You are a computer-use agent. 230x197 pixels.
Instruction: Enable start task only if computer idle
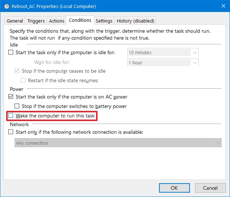(11, 53)
